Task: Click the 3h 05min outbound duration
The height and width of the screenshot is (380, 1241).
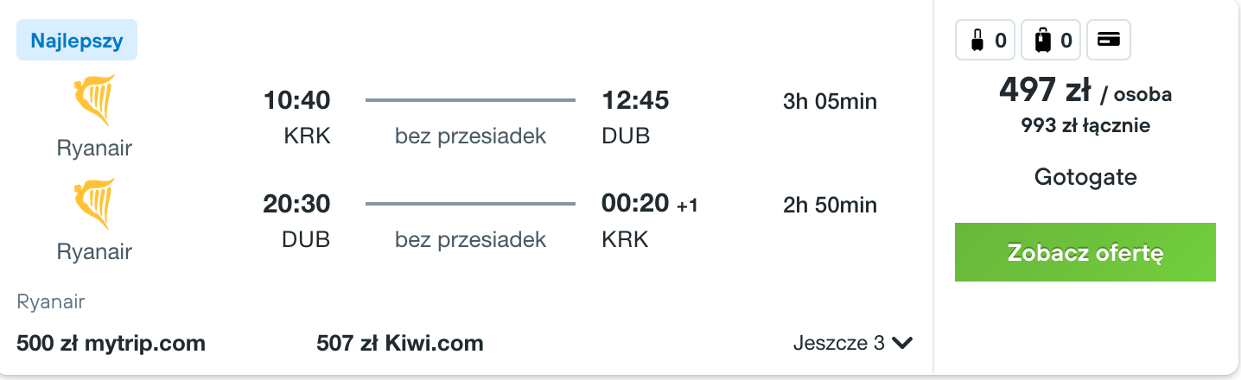Action: pyautogui.click(x=830, y=102)
